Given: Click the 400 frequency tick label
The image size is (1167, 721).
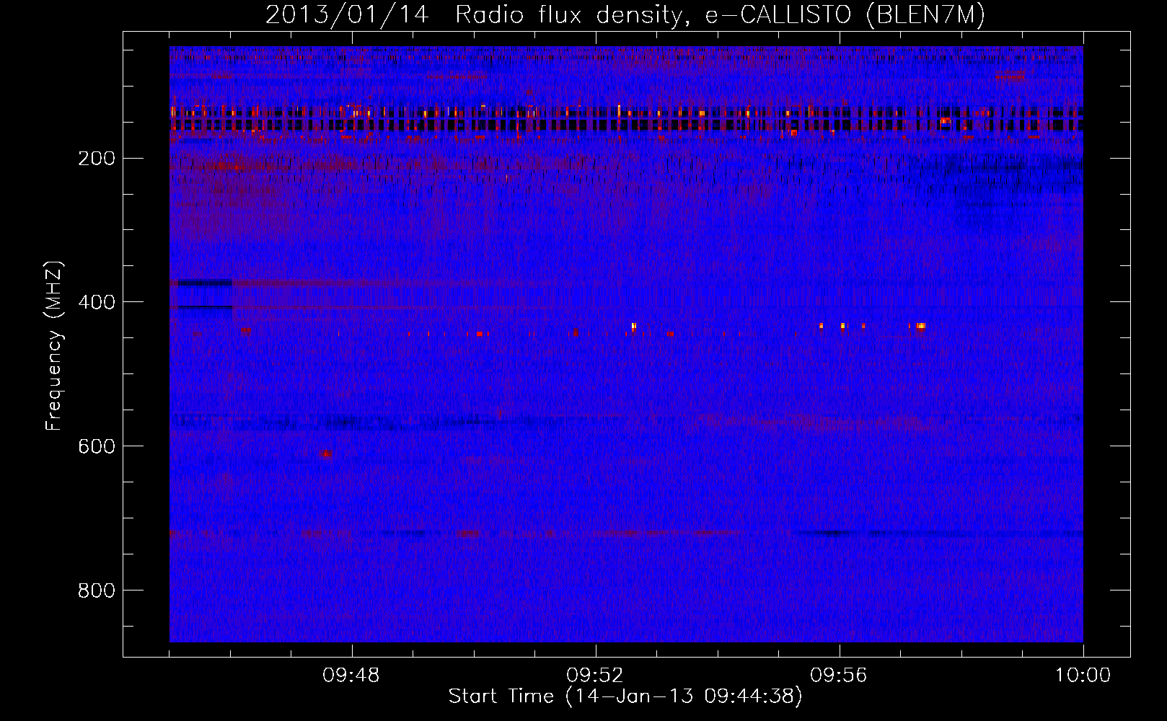Looking at the screenshot, I should 96,302.
